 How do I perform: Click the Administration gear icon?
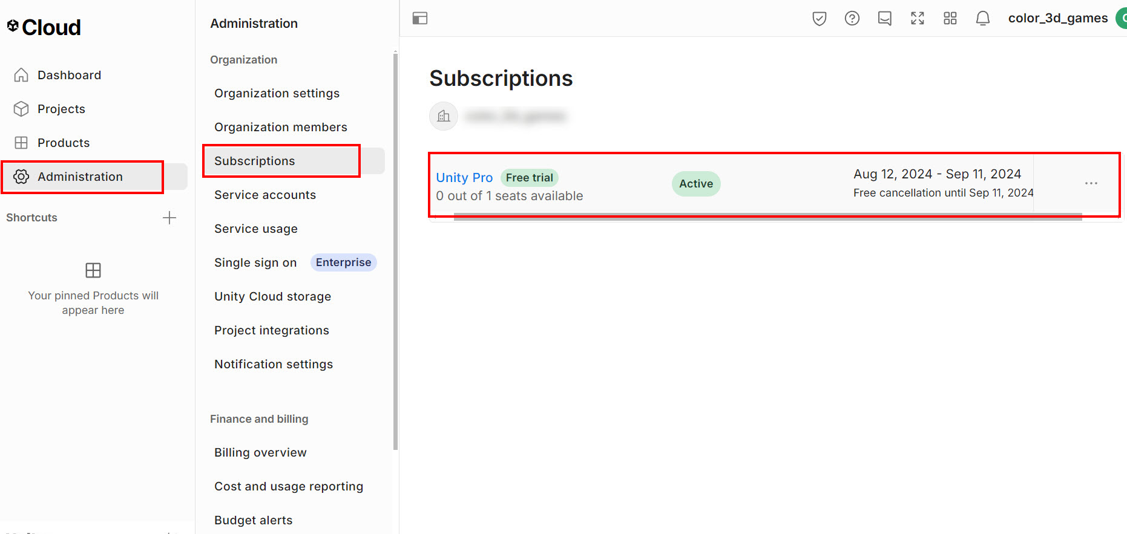[21, 177]
